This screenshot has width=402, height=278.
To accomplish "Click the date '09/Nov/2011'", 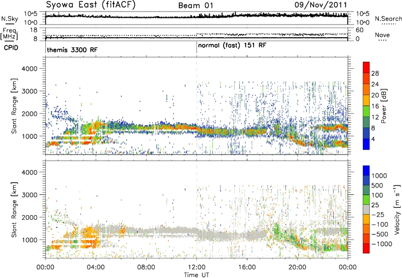I will [x=321, y=5].
